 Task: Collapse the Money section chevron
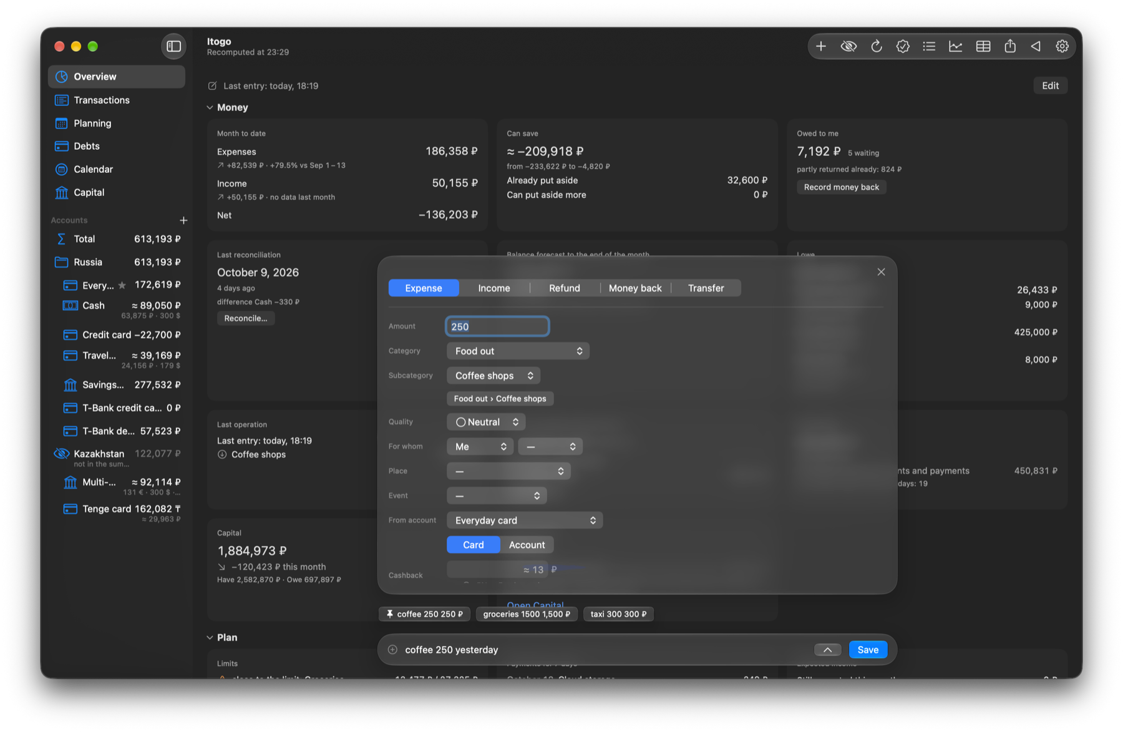(210, 107)
